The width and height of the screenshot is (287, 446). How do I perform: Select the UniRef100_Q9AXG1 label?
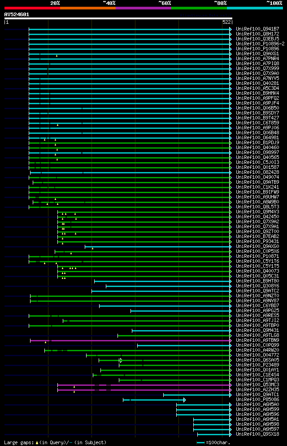click(257, 54)
